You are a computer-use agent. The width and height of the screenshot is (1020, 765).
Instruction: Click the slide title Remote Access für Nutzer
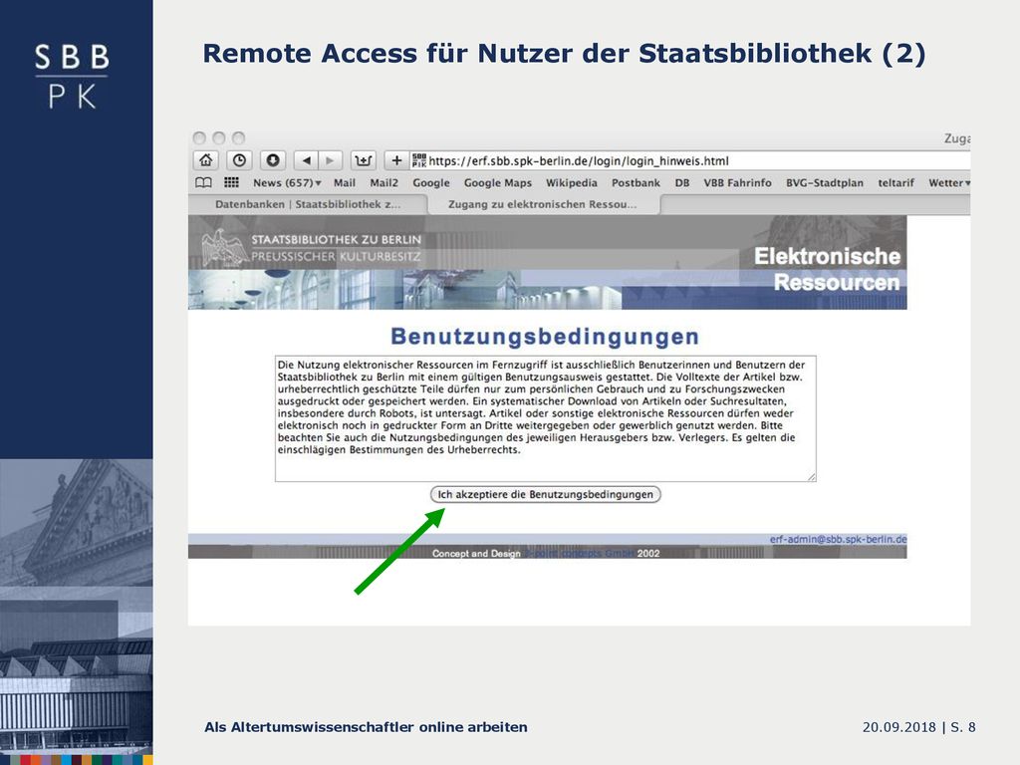click(564, 54)
